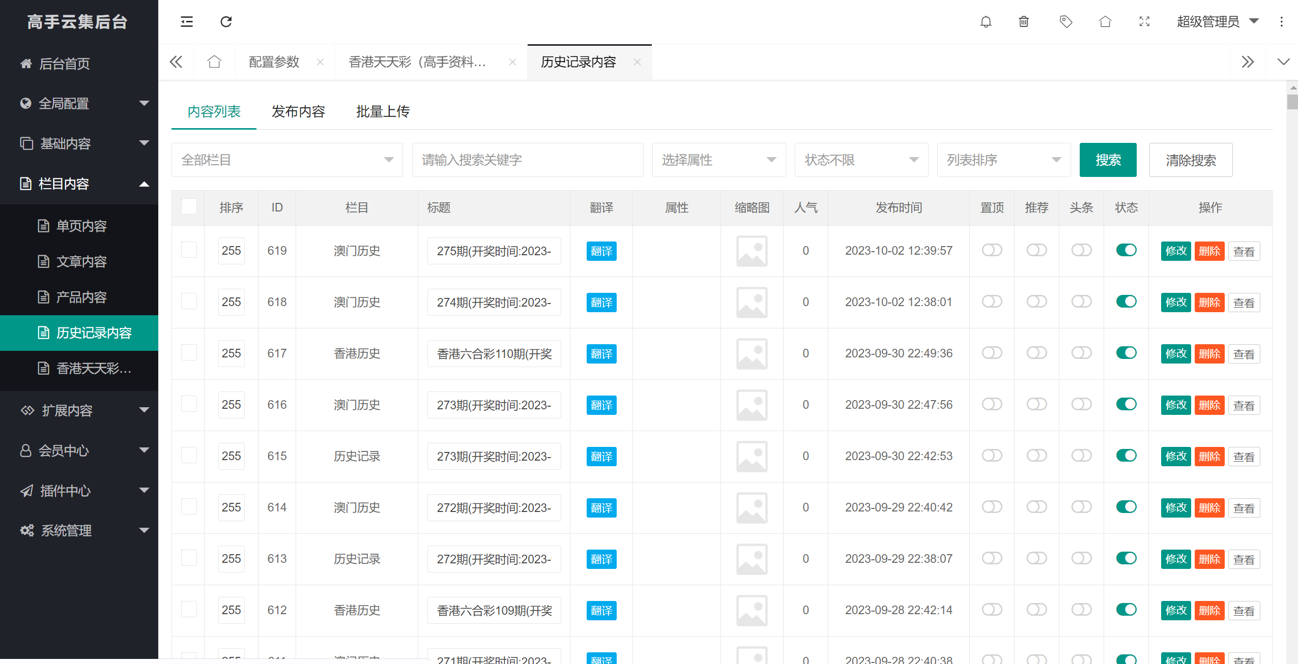The image size is (1298, 664).
Task: Open the notifications bell
Action: tap(986, 22)
